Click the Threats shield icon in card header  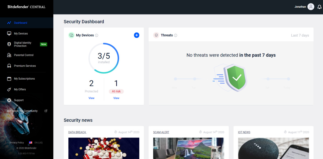coord(156,35)
